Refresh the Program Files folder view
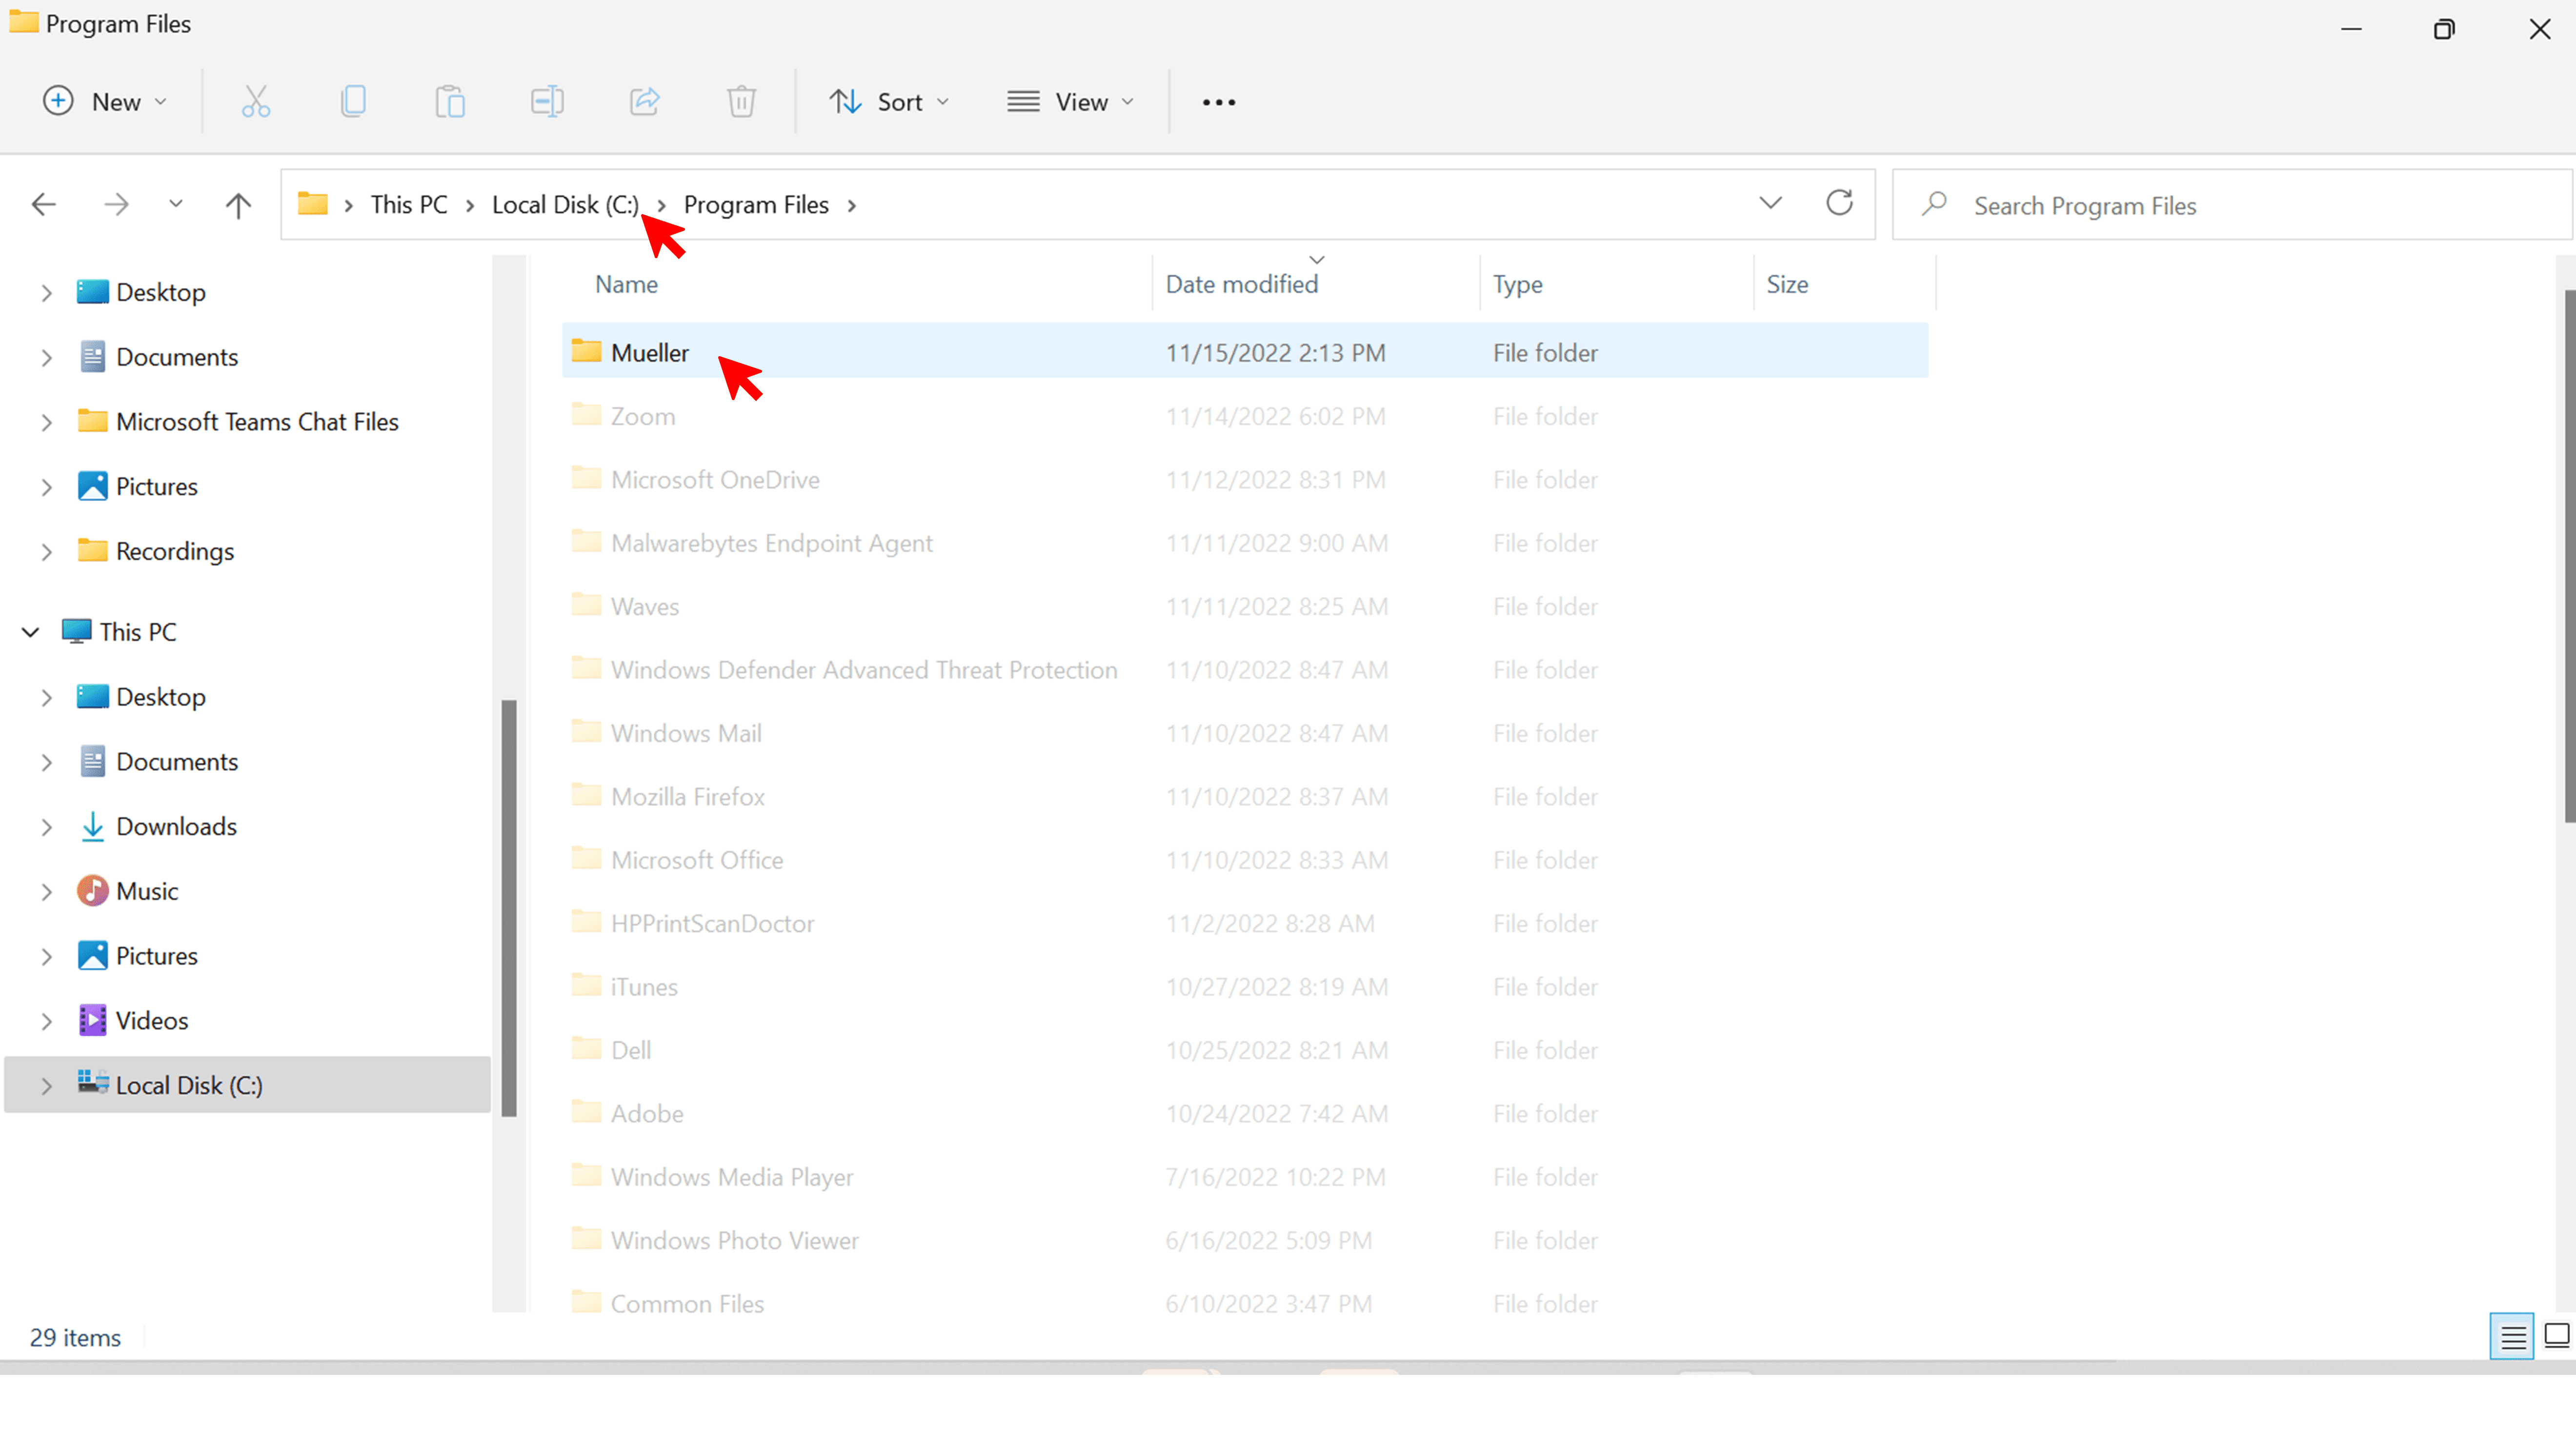The width and height of the screenshot is (2576, 1452). tap(1839, 203)
